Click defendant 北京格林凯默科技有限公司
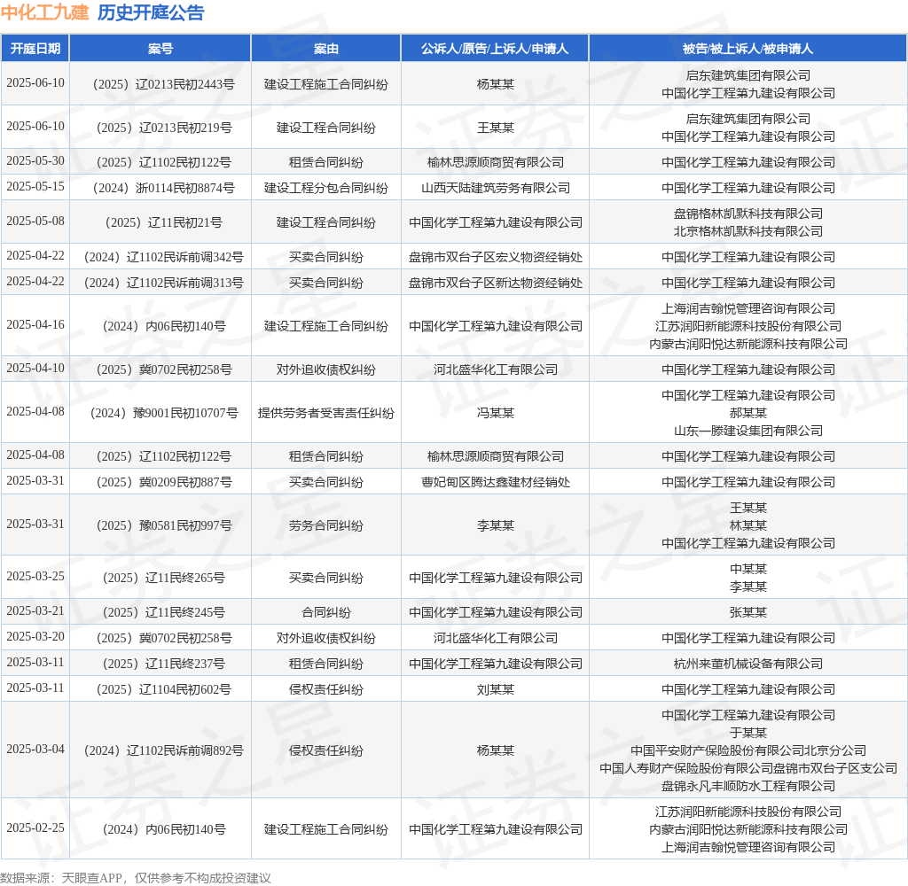Viewport: 908px width, 886px height. coord(748,231)
